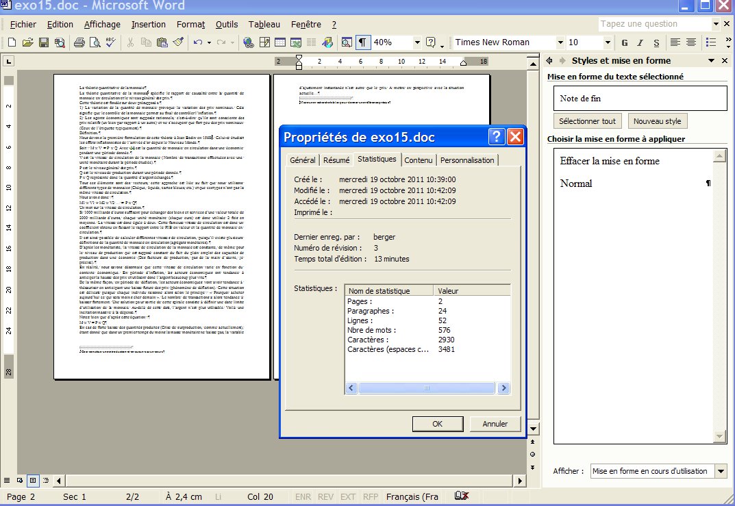Run spelling and grammar check
The image size is (735, 506).
(110, 42)
